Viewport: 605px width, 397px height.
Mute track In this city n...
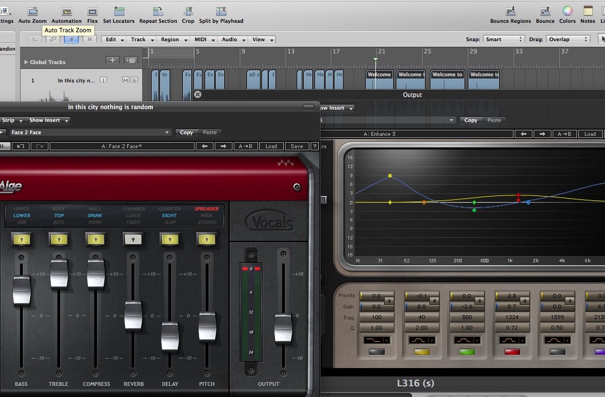[125, 80]
